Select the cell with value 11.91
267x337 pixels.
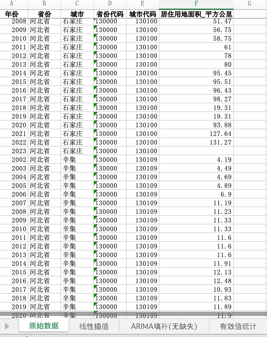(196, 263)
